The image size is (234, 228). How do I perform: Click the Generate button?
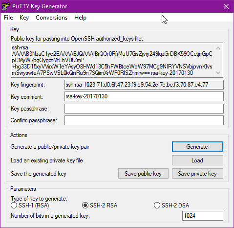click(197, 147)
